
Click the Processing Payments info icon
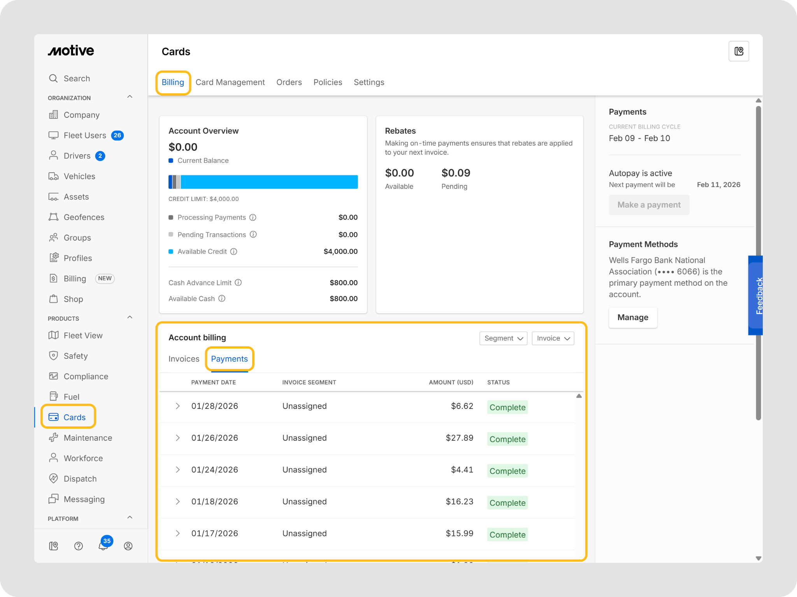pyautogui.click(x=253, y=217)
